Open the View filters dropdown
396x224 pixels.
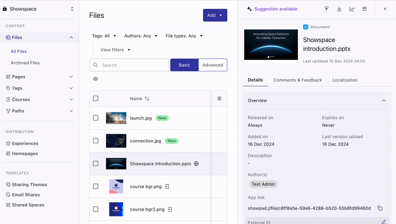115,50
